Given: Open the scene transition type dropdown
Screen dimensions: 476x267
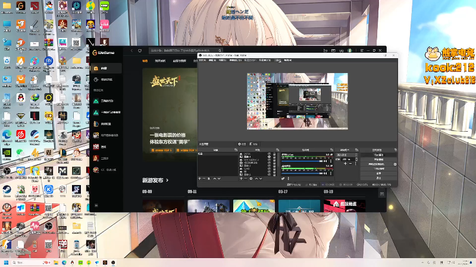Looking at the screenshot, I should [347, 155].
